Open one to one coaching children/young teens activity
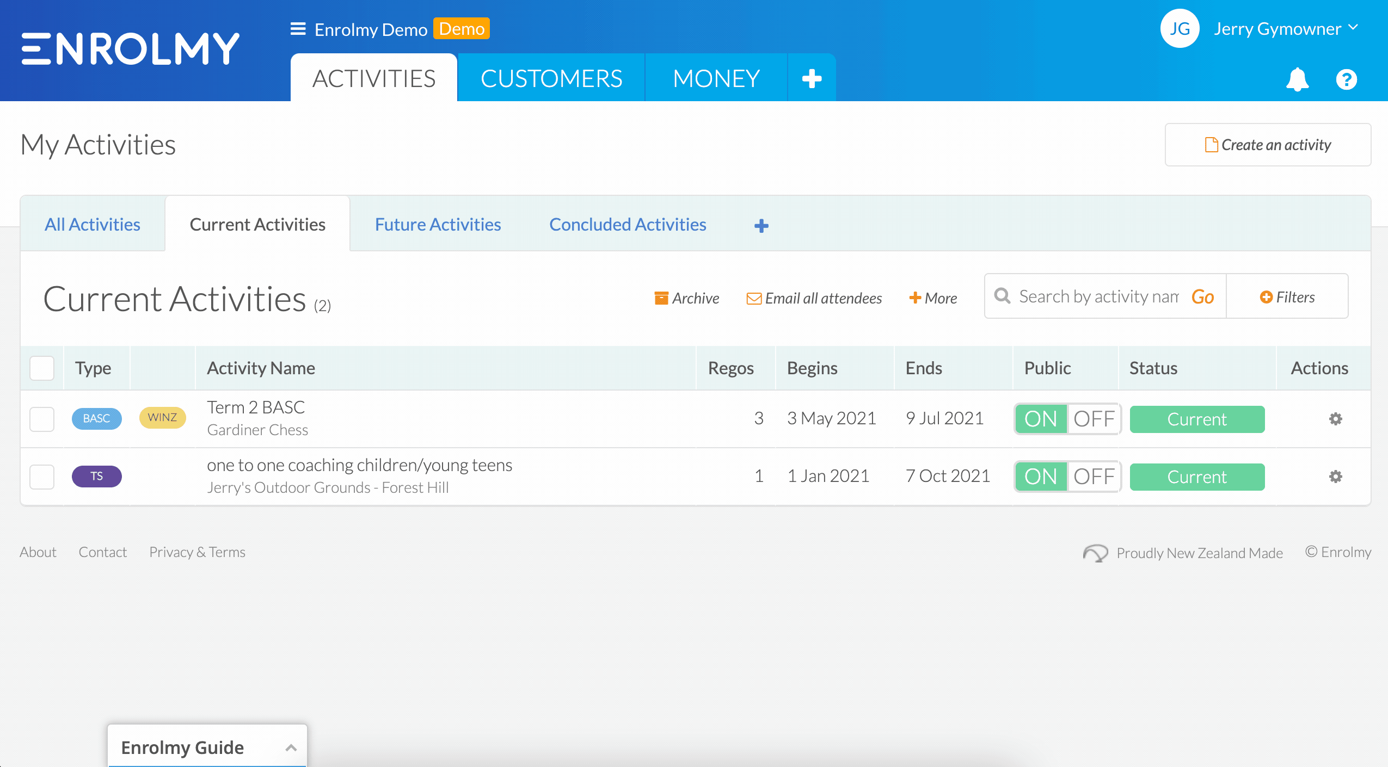Viewport: 1388px width, 767px height. (x=359, y=465)
